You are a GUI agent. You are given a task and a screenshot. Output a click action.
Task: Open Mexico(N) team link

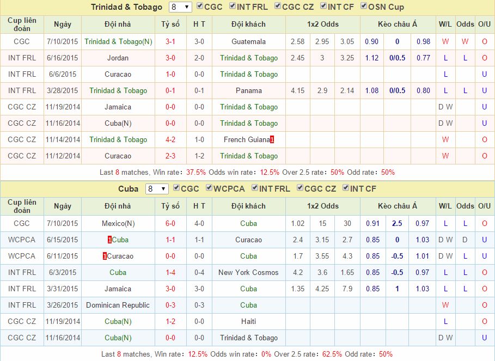tap(118, 223)
